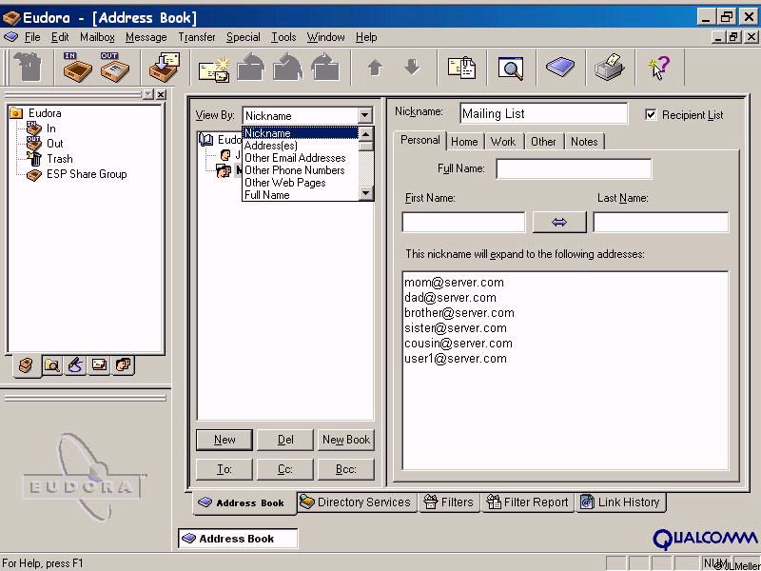Image resolution: width=761 pixels, height=571 pixels.
Task: Choose Other Phone Numbers option
Action: [301, 170]
